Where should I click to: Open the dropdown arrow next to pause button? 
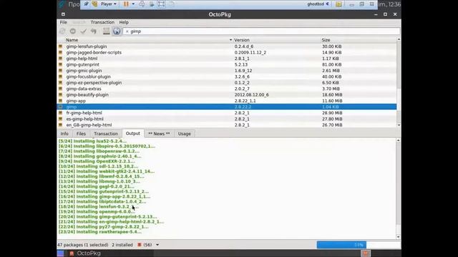coord(133,4)
